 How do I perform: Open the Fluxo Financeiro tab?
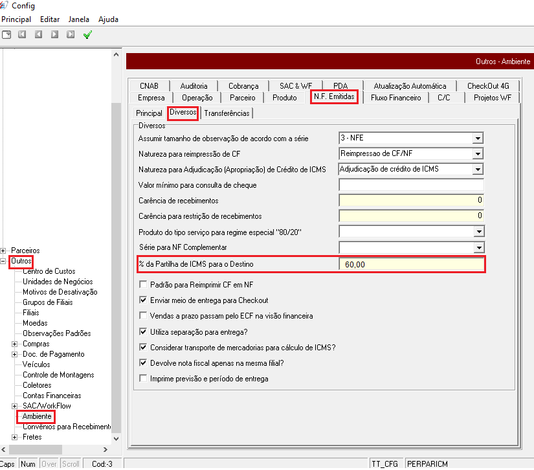395,98
